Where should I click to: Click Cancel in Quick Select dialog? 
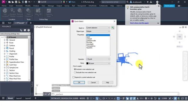tap(93, 82)
